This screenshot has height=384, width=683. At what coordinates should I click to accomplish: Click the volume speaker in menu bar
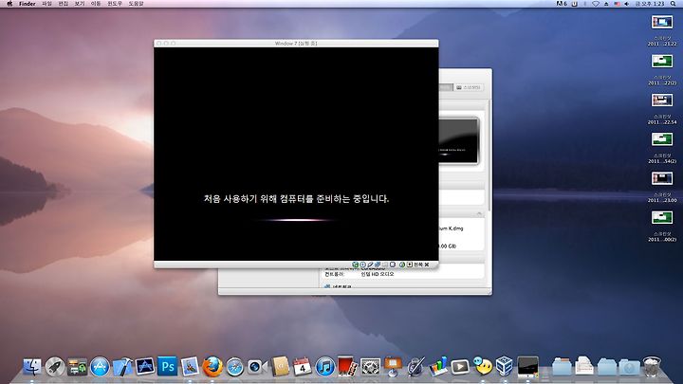point(626,4)
